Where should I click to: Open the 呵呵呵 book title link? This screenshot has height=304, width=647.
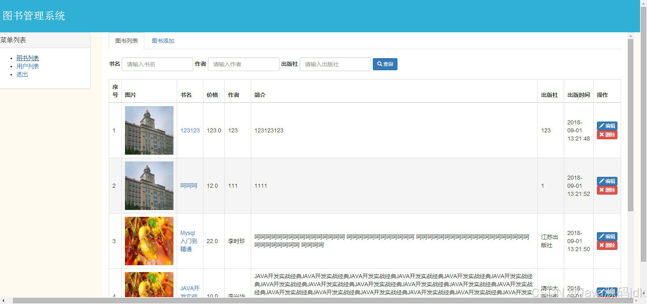[189, 186]
